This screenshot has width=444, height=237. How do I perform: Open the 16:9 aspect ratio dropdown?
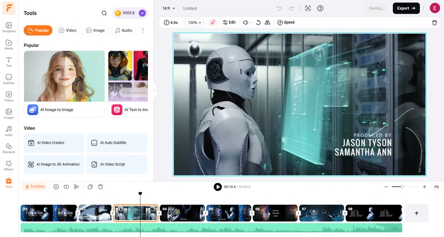tap(168, 8)
